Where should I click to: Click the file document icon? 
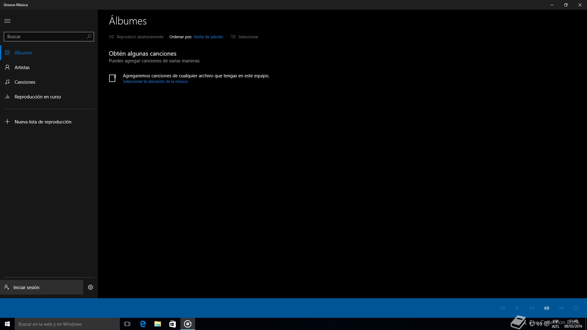click(x=113, y=78)
